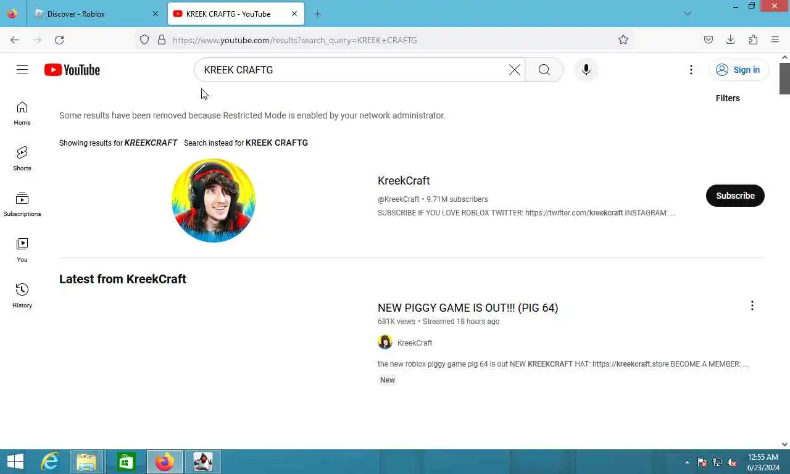Click the magnifier search button

pyautogui.click(x=544, y=70)
